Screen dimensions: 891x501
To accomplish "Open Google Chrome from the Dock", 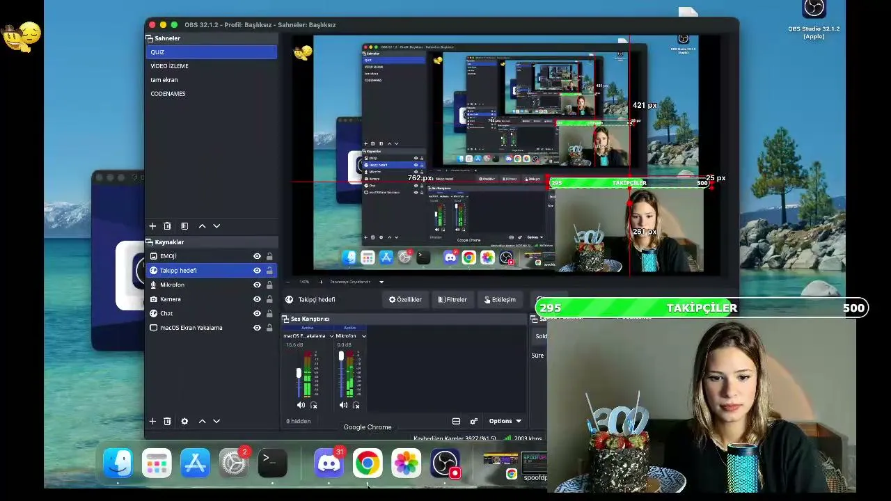I will point(368,463).
